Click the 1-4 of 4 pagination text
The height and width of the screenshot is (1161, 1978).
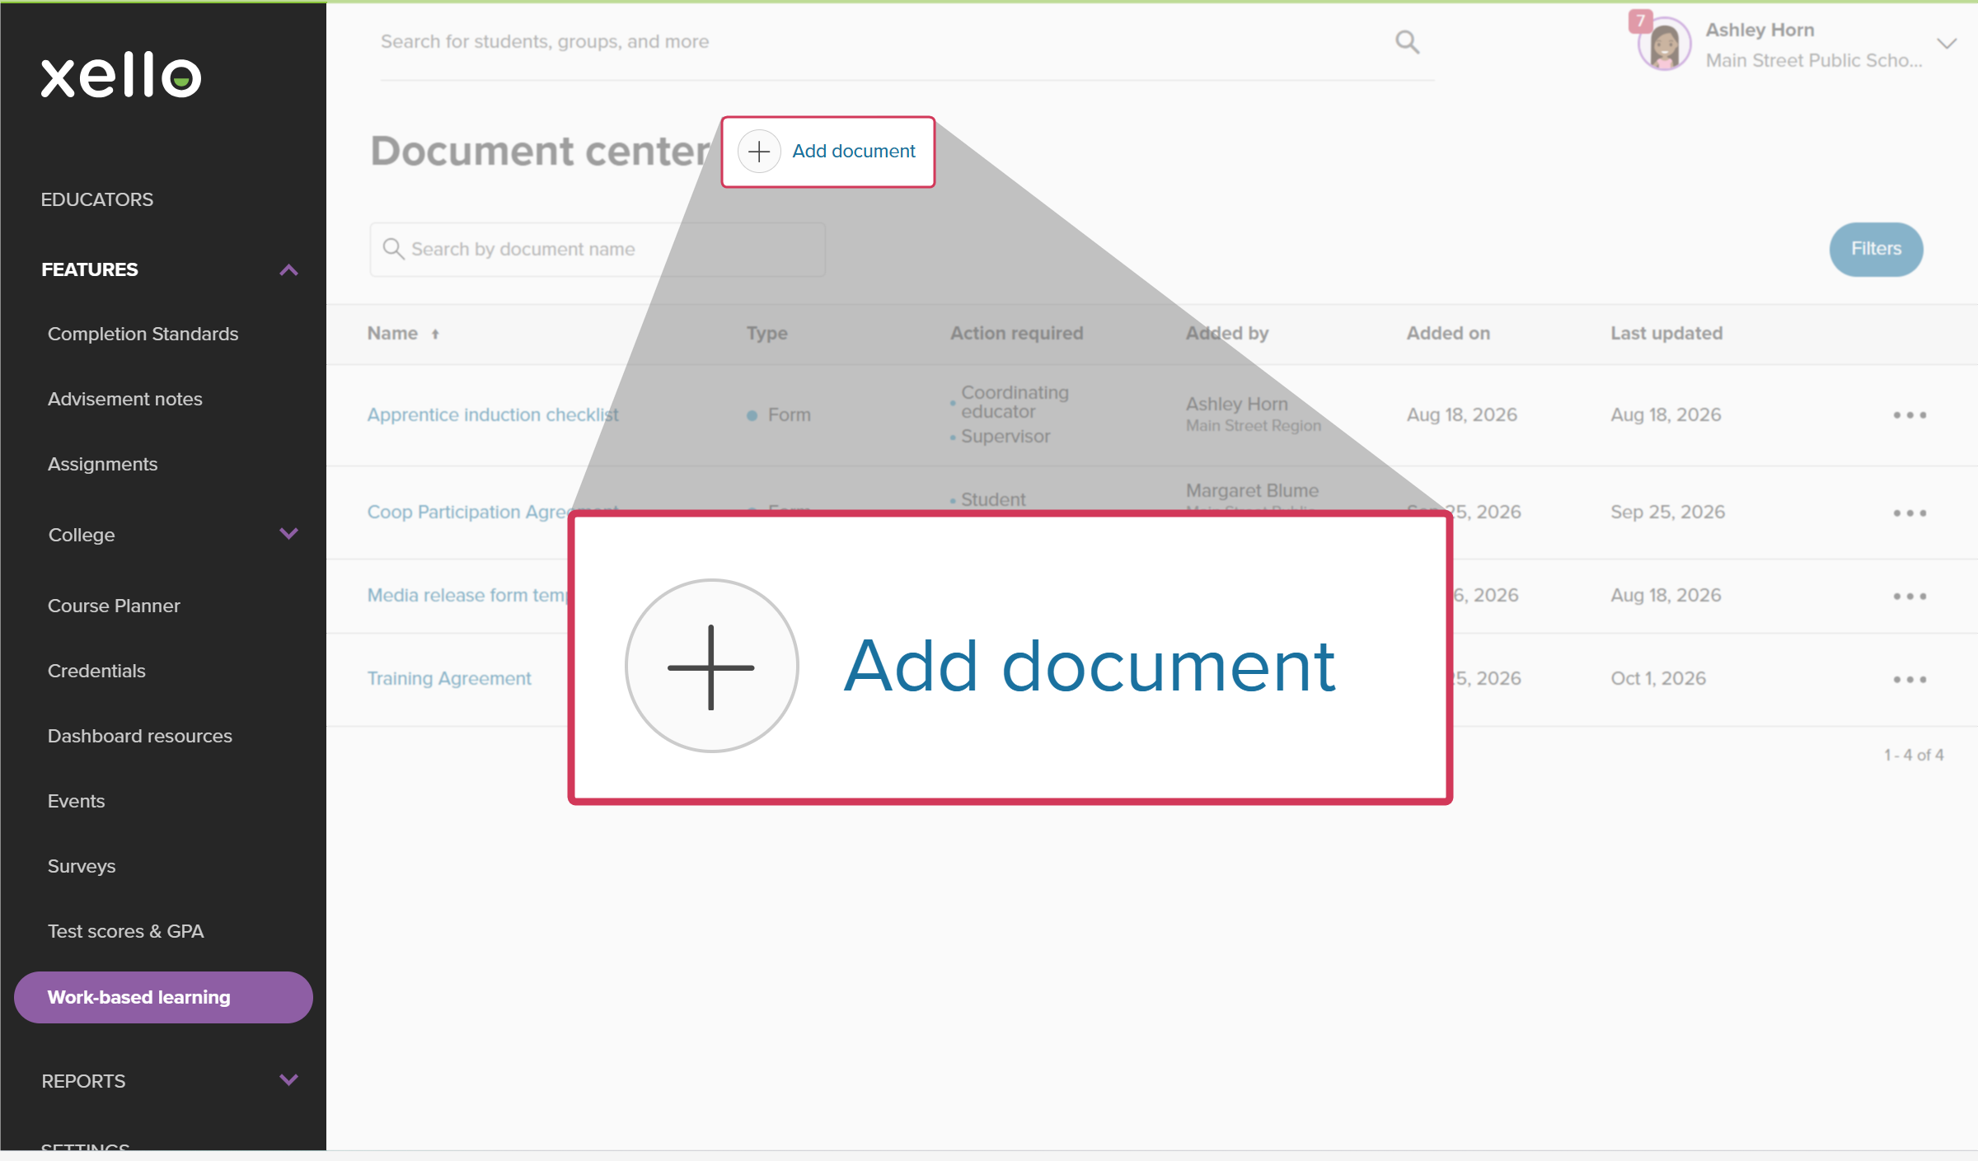click(x=1914, y=756)
